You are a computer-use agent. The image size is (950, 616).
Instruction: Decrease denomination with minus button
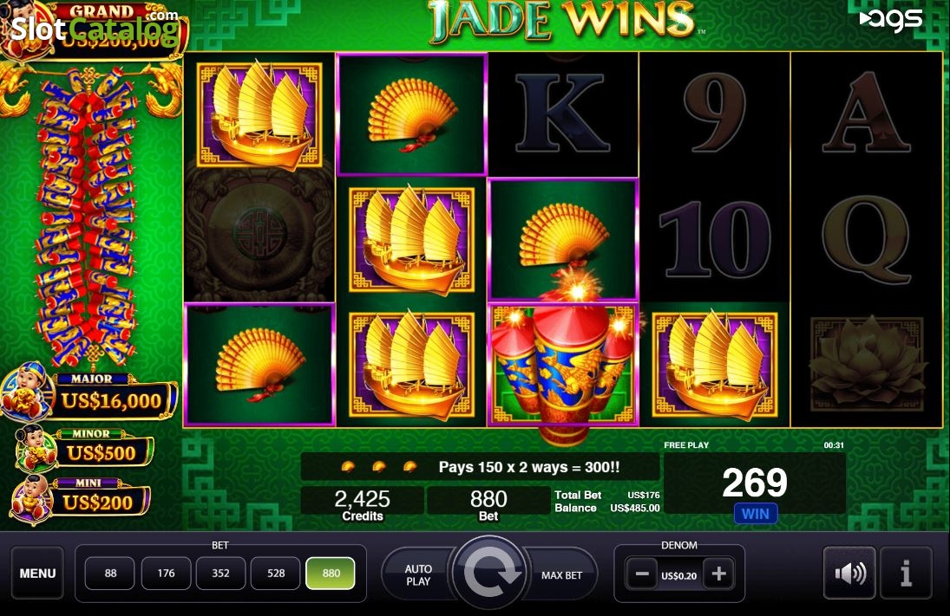coord(642,574)
